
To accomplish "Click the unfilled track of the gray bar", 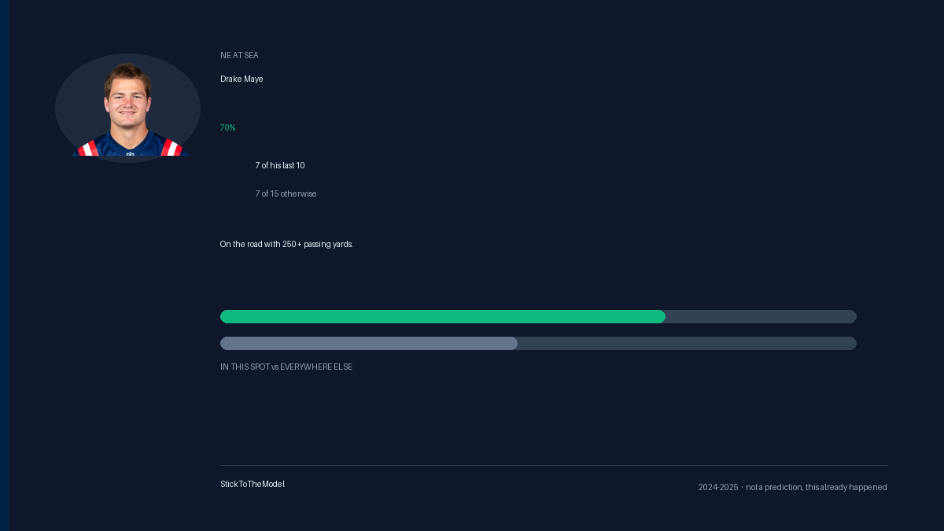I will (687, 343).
